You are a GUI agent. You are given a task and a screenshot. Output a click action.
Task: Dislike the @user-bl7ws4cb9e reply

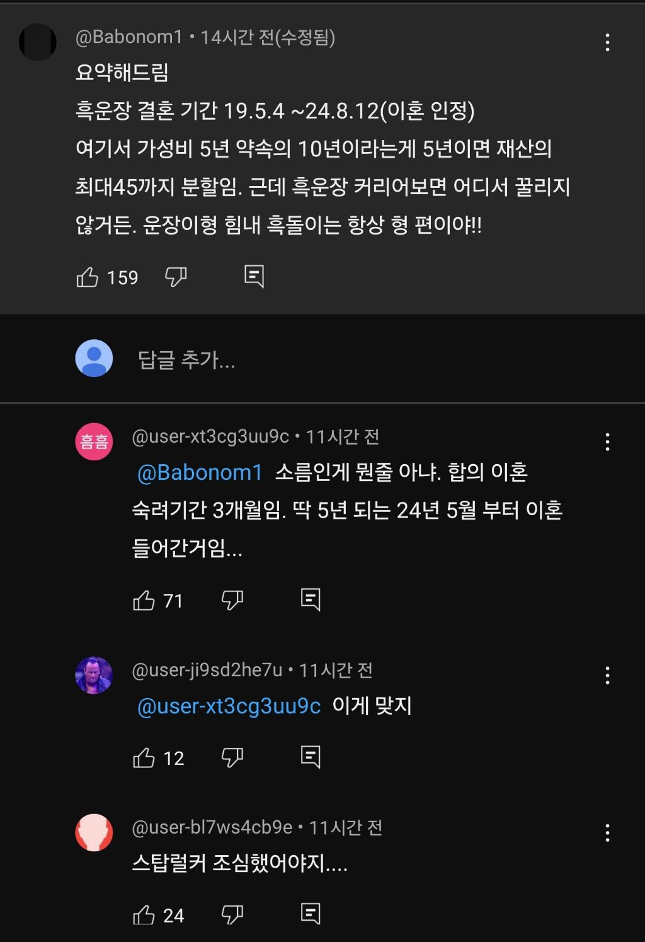(x=232, y=915)
